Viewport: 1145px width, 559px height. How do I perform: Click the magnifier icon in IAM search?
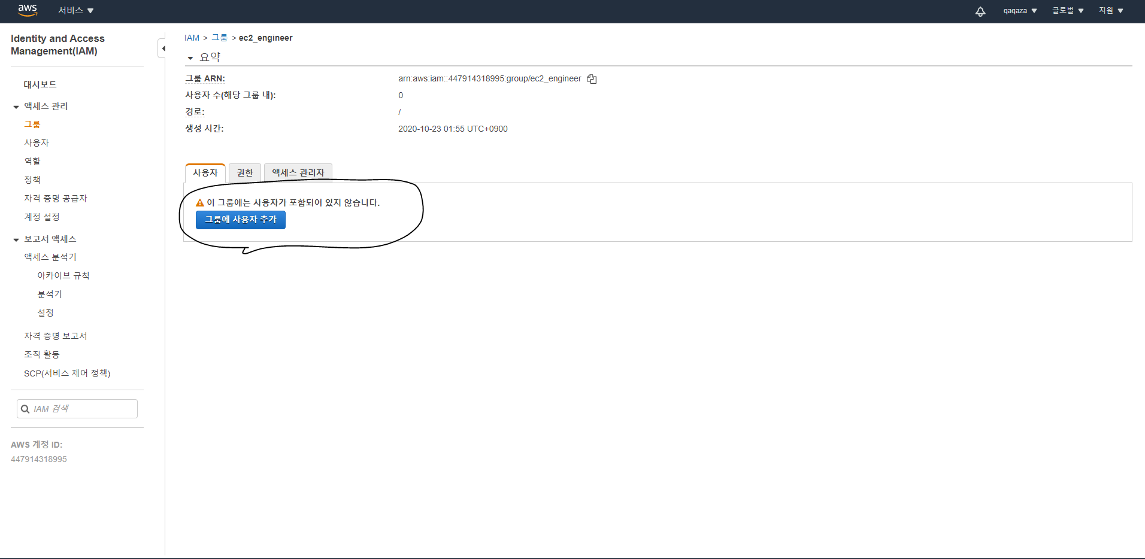(x=25, y=409)
